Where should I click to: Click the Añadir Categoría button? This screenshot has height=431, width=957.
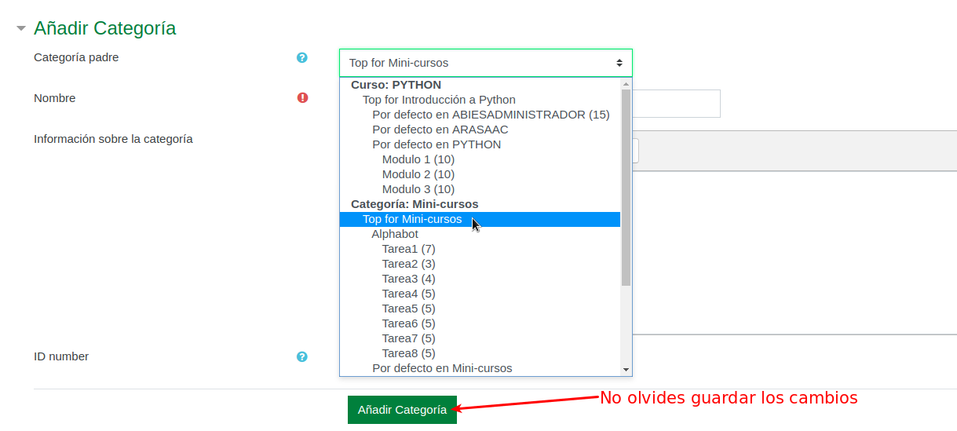click(x=402, y=410)
